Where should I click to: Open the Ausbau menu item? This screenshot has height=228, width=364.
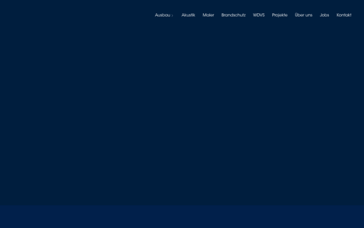(163, 15)
